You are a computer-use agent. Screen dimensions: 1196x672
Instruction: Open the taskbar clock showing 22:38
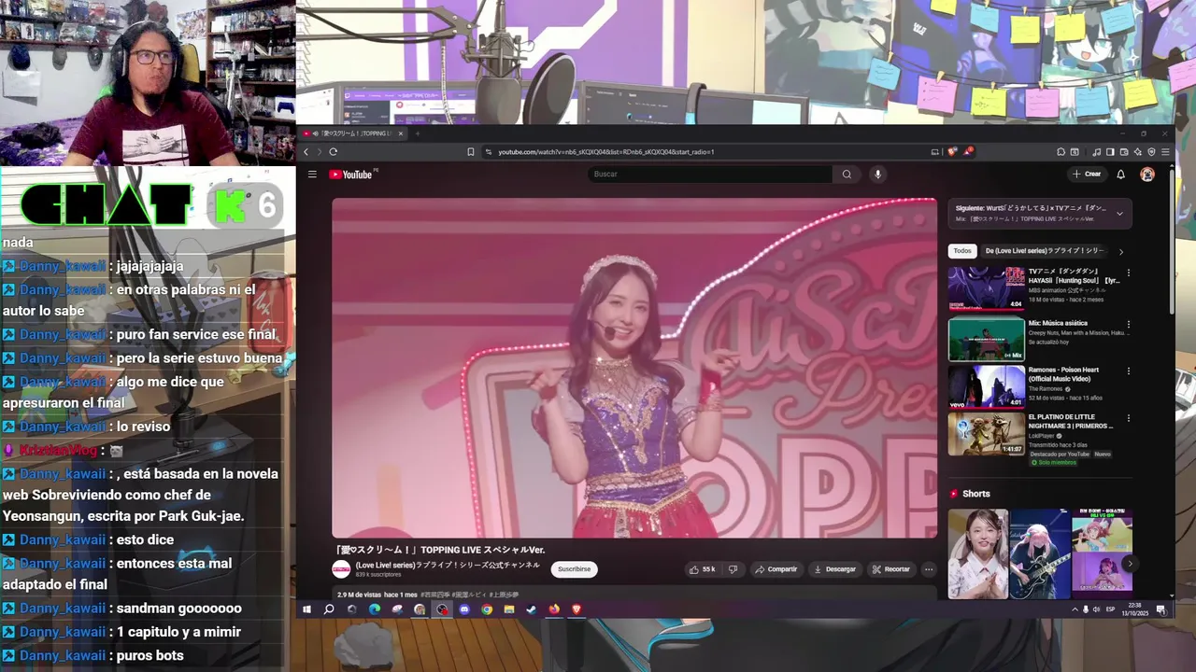tap(1133, 609)
